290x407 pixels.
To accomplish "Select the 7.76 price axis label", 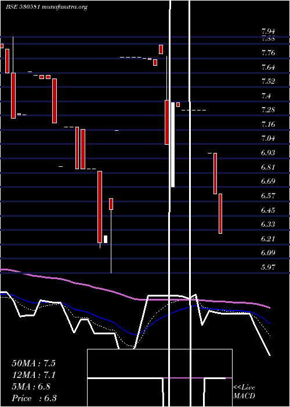I will (x=268, y=53).
